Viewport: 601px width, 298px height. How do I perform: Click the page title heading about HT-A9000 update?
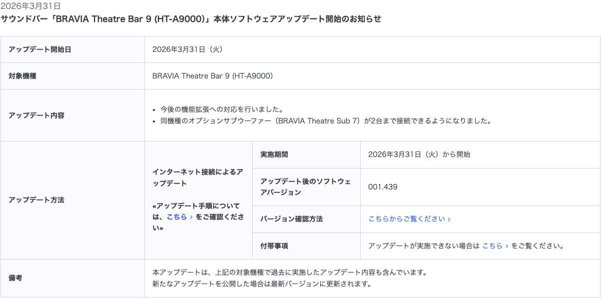point(191,19)
